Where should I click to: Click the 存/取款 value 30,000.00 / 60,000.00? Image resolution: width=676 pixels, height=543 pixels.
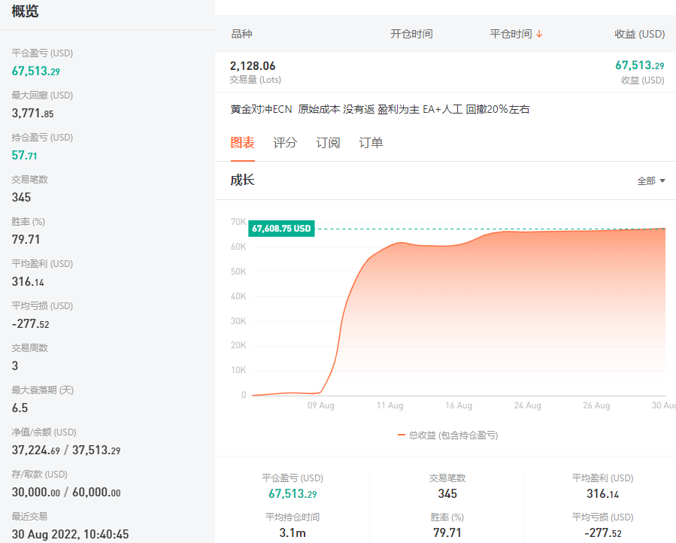point(66,492)
